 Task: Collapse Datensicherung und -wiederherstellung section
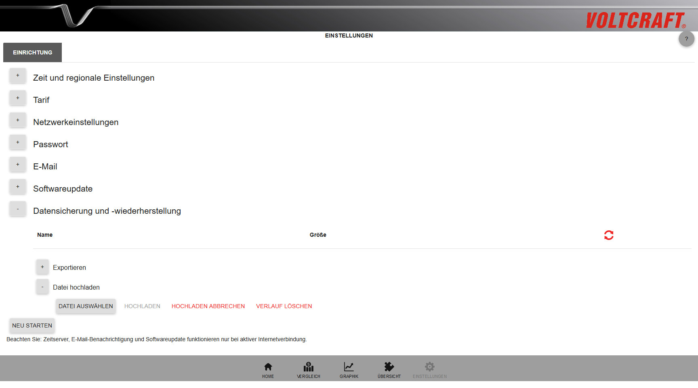(x=18, y=209)
